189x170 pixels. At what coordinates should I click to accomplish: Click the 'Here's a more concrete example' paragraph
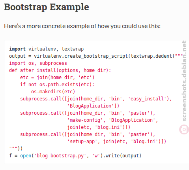click(82, 26)
